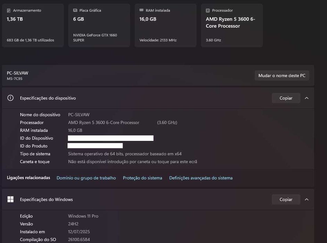Click the storage drive icon beside Armazenamento
This screenshot has height=243, width=327.
(x=9, y=10)
